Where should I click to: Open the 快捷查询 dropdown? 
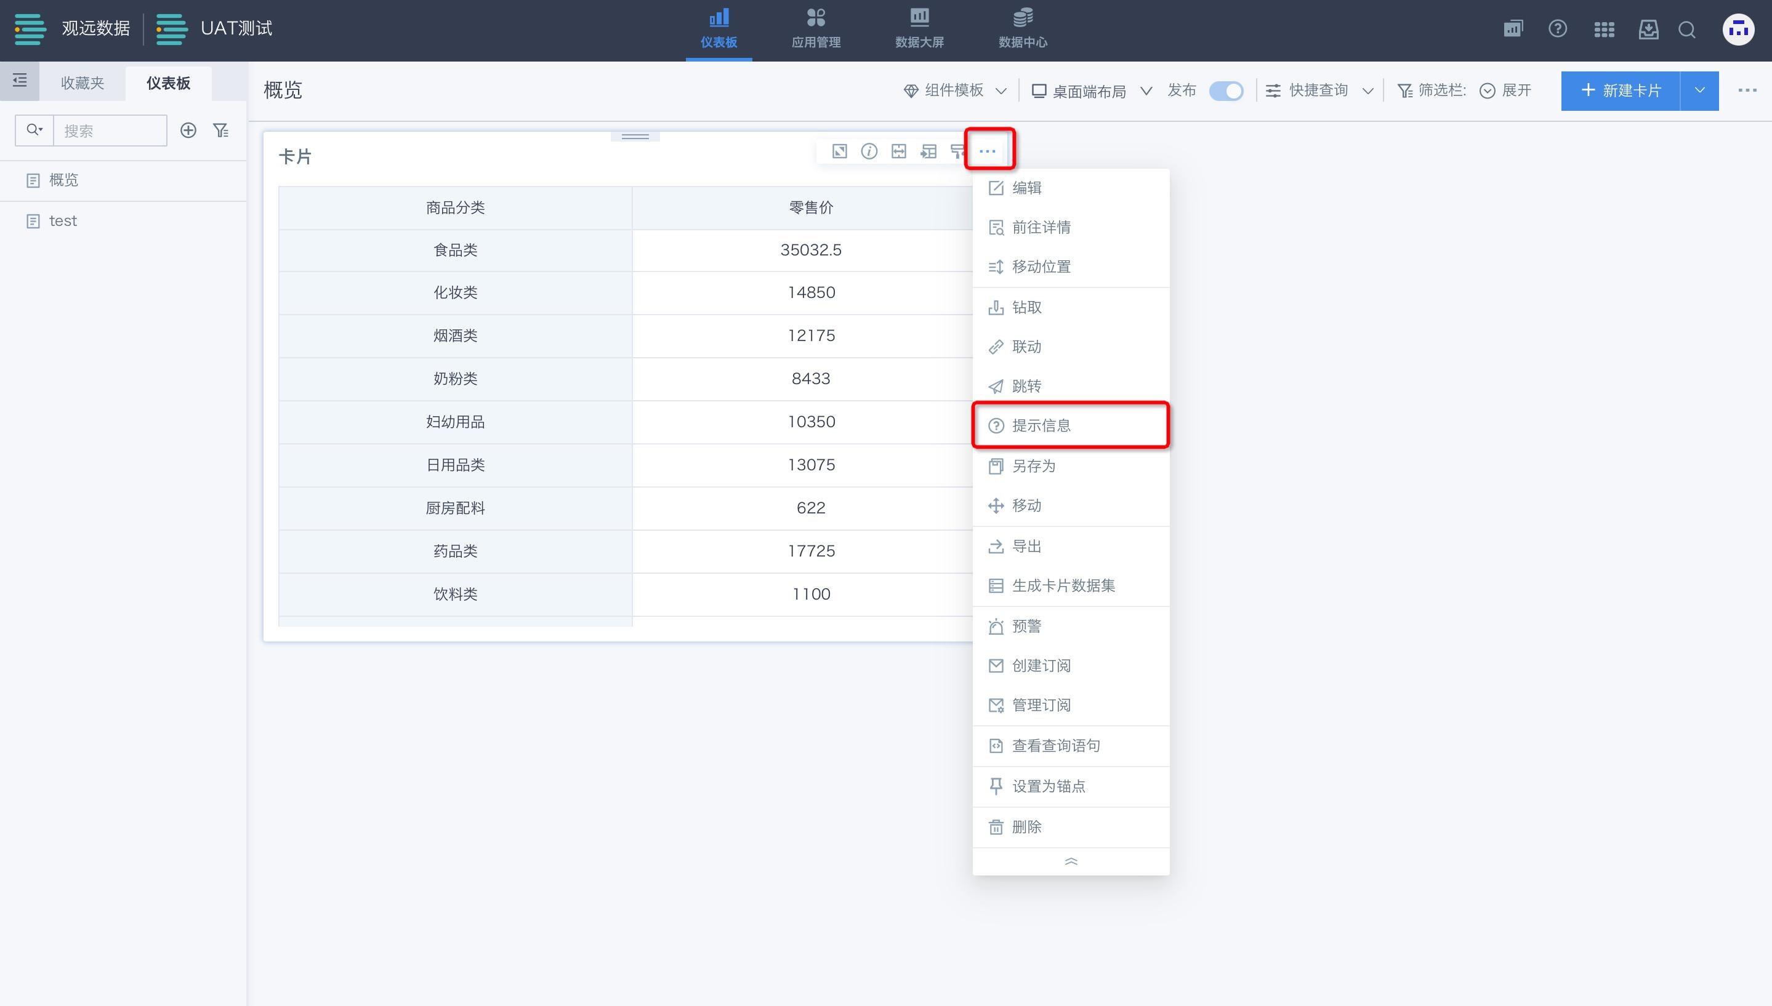click(1319, 91)
